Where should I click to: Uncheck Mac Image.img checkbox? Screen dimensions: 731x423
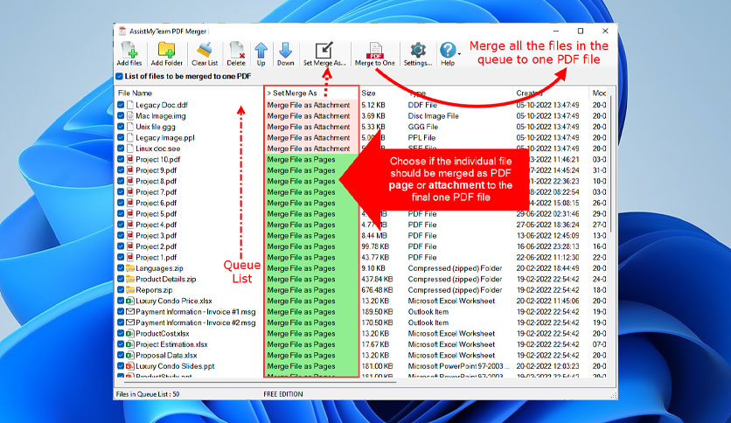tap(121, 115)
